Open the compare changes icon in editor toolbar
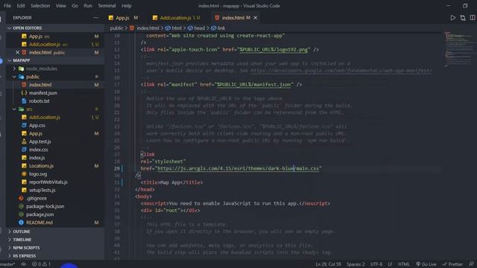Viewport: 477px width, 268px height. [463, 18]
